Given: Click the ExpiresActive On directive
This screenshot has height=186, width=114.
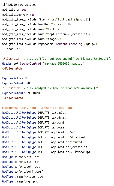Looking at the screenshot, I should [x=15, y=78].
